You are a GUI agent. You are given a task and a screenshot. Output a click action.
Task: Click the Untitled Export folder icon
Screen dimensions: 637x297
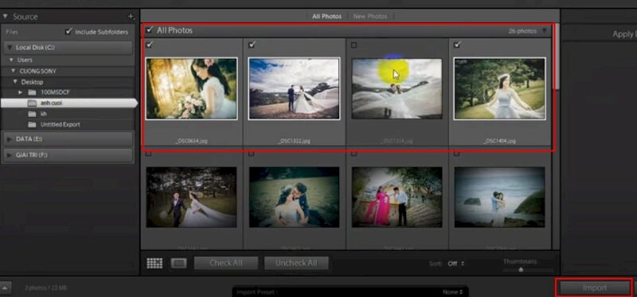point(32,124)
